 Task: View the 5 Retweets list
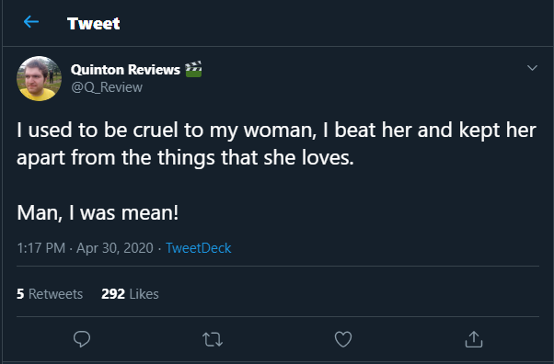pyautogui.click(x=50, y=294)
